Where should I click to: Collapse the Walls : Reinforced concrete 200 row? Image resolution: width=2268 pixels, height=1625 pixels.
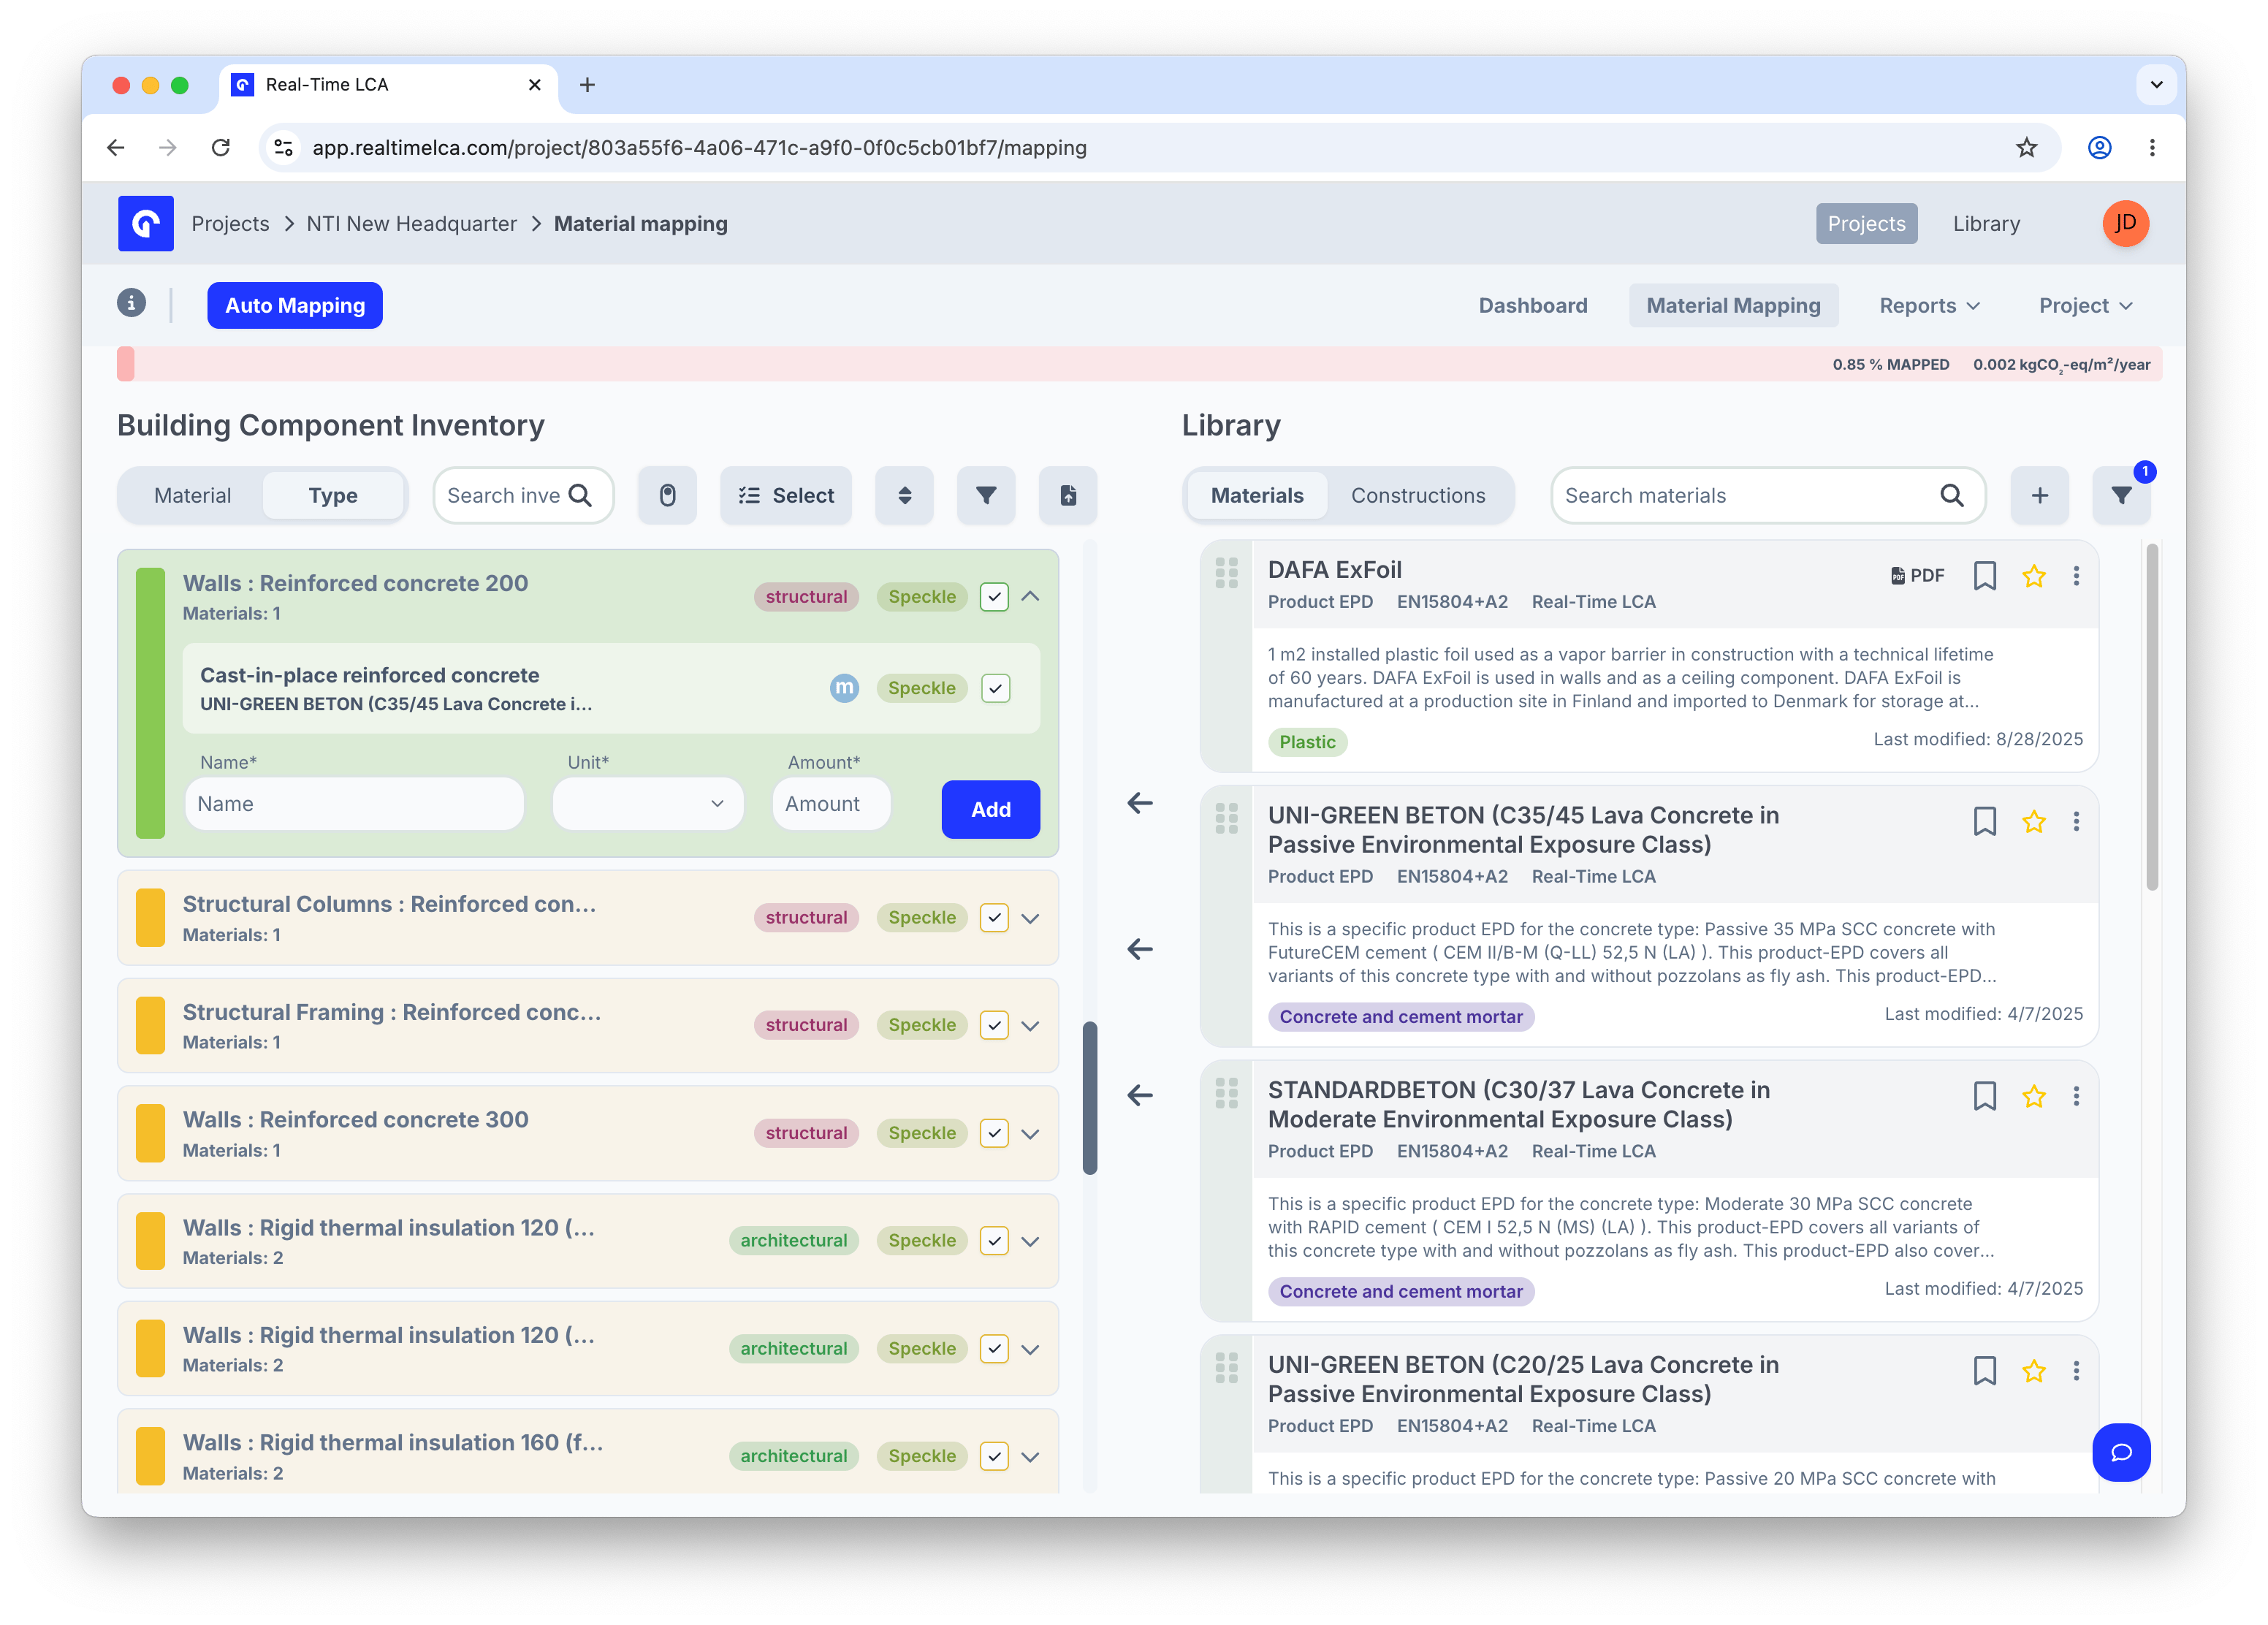(x=1031, y=597)
